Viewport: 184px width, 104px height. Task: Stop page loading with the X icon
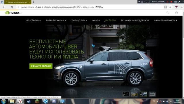click(18, 7)
